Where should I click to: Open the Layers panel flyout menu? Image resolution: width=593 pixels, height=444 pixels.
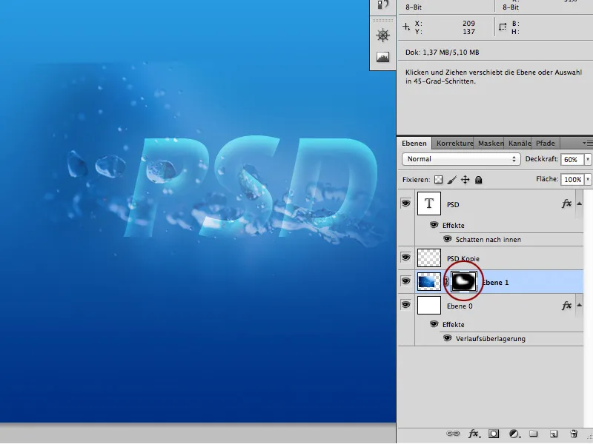tap(586, 142)
